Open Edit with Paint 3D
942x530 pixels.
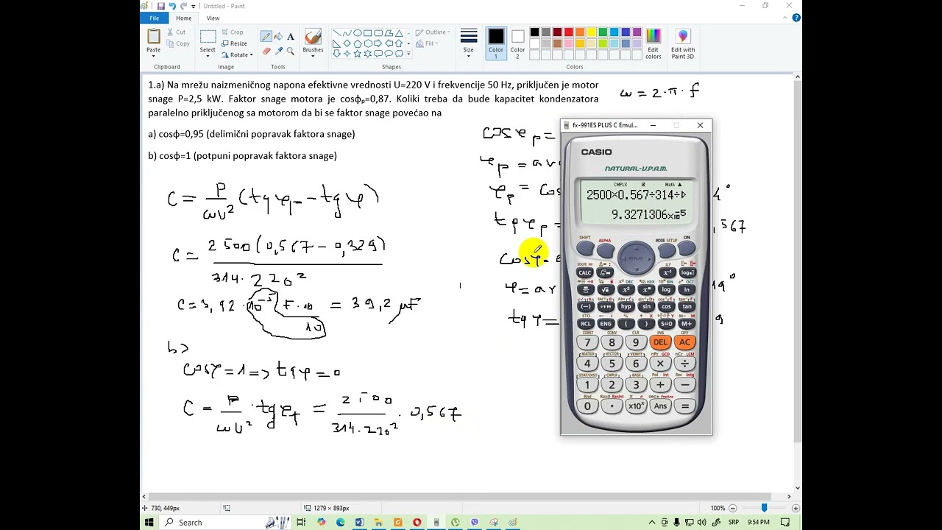683,44
